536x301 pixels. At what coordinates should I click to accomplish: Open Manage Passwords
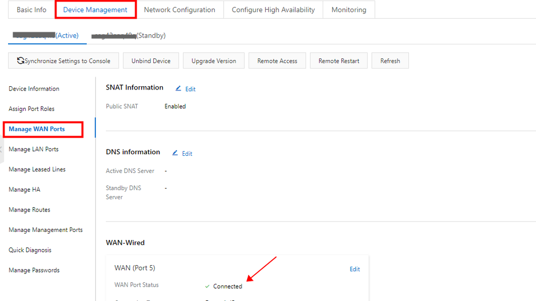34,270
